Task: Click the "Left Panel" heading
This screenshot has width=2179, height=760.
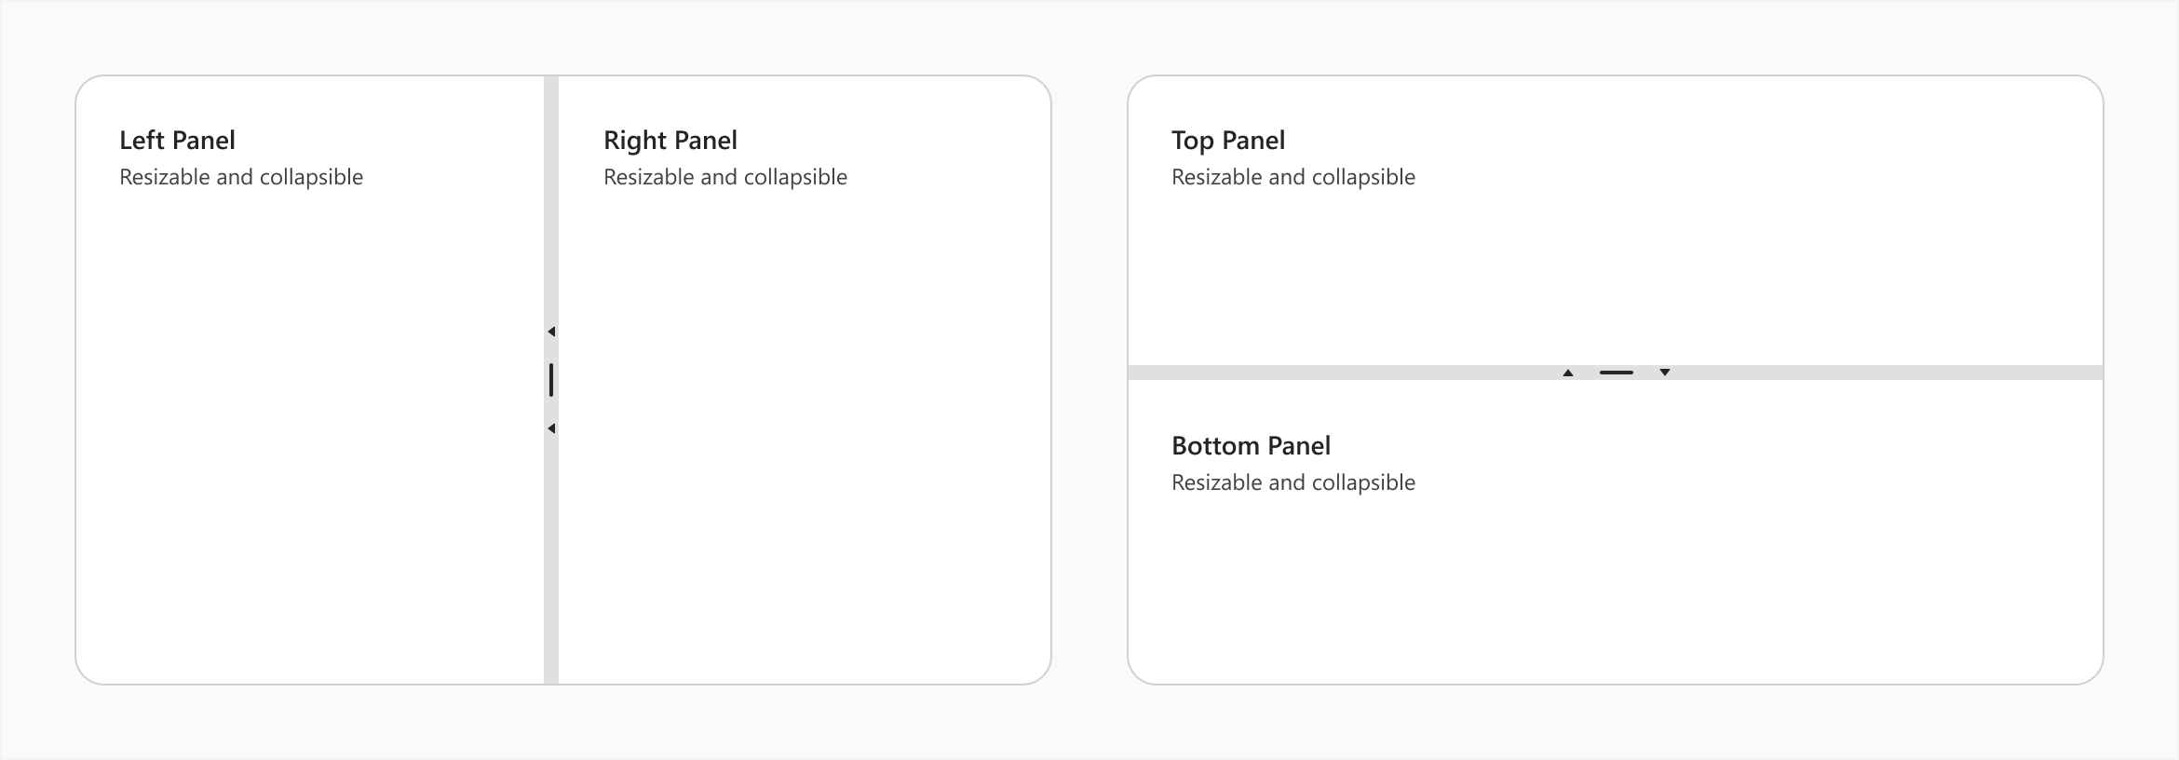Action: coord(177,141)
